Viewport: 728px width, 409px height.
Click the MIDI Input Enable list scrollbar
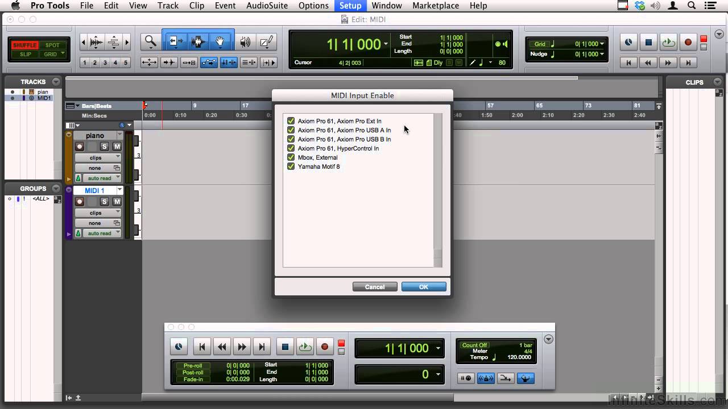[438, 190]
